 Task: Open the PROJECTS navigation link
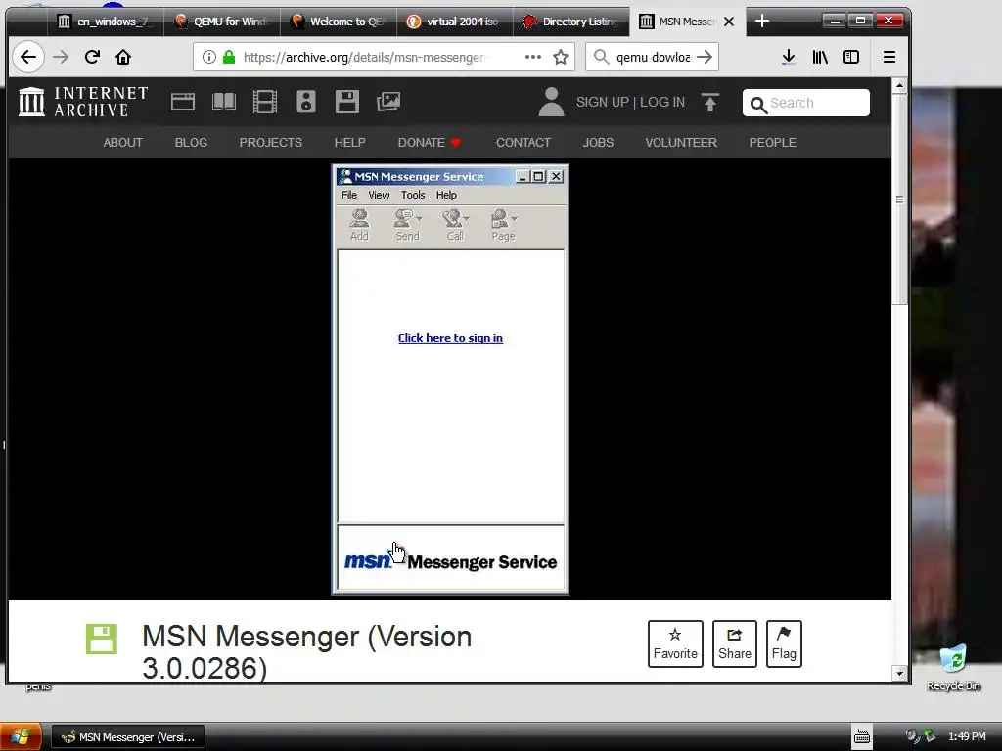tap(270, 143)
